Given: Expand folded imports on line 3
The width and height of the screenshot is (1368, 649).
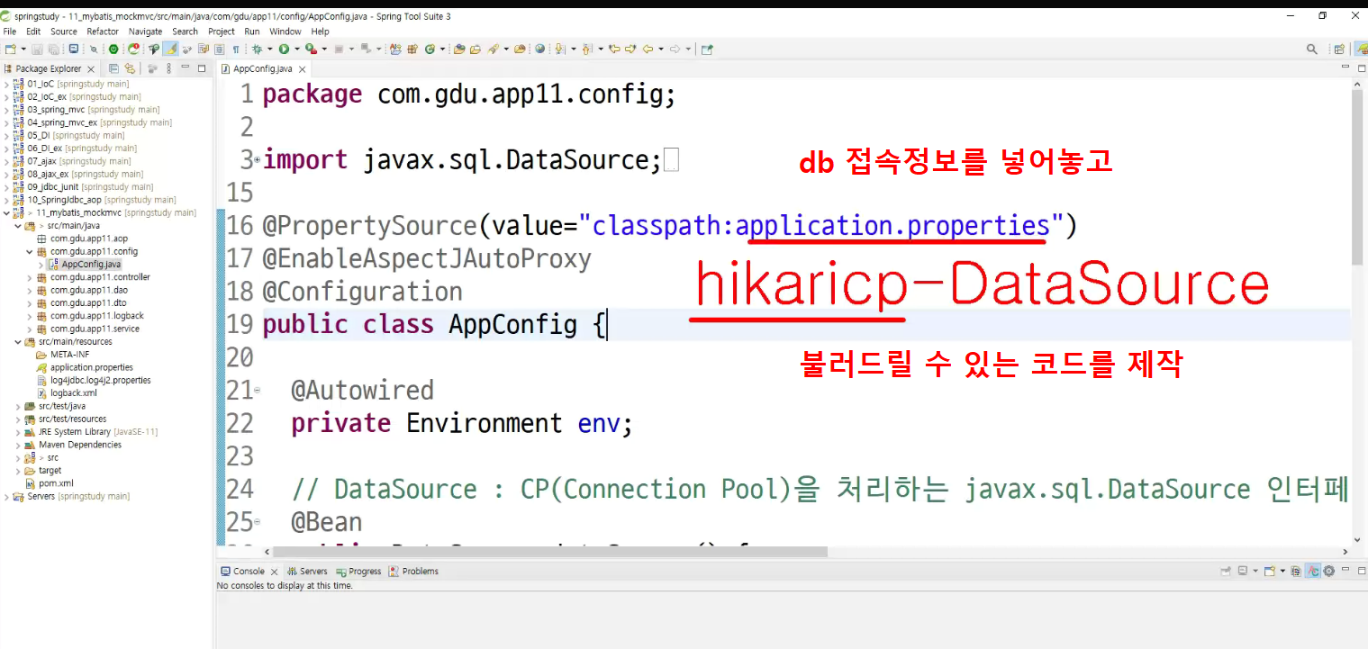Looking at the screenshot, I should tap(258, 160).
